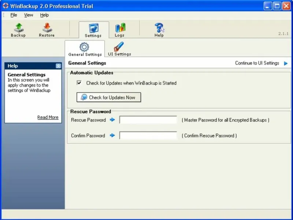
Task: Click Check for Updates Now button
Action: click(109, 97)
